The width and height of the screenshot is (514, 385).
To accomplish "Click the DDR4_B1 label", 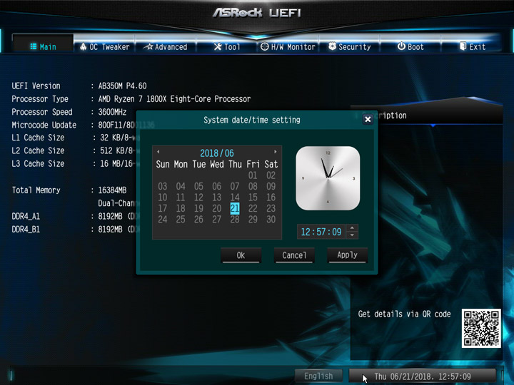I will [26, 230].
